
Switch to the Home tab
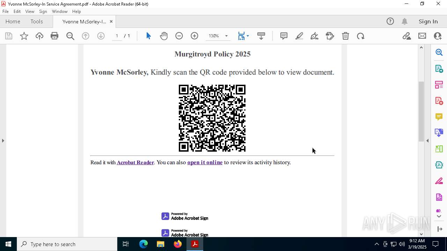tap(13, 21)
